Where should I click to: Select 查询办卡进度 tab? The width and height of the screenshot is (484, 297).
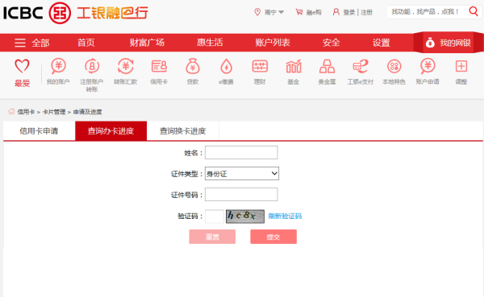point(111,131)
